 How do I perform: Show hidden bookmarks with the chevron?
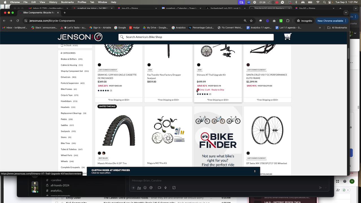pyautogui.click(x=320, y=28)
